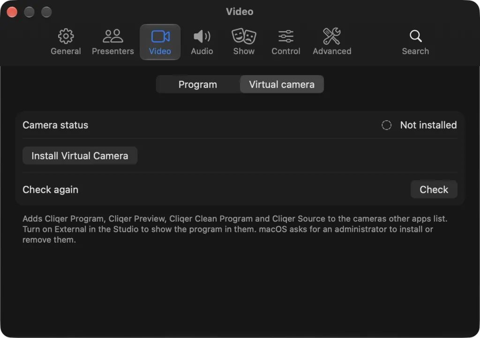Open the Control sliders pane
Viewport: 480px width, 338px height.
[286, 42]
